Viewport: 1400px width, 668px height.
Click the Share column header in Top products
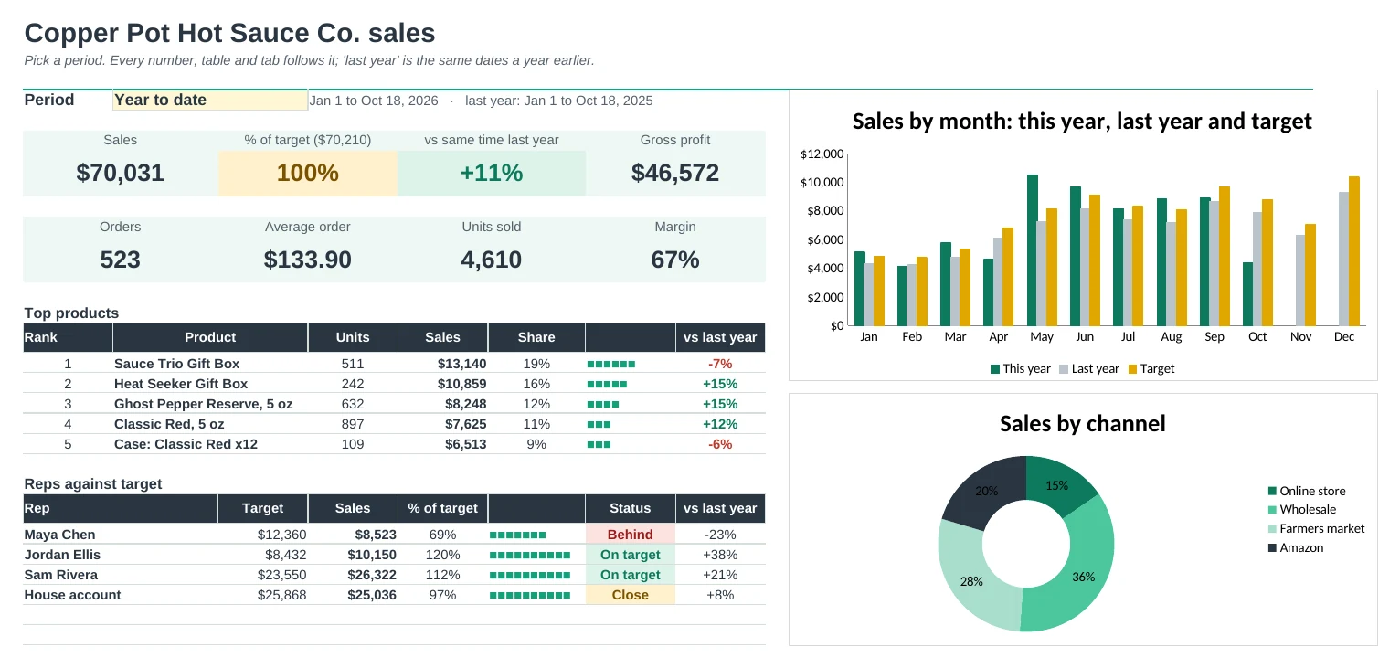coord(536,337)
